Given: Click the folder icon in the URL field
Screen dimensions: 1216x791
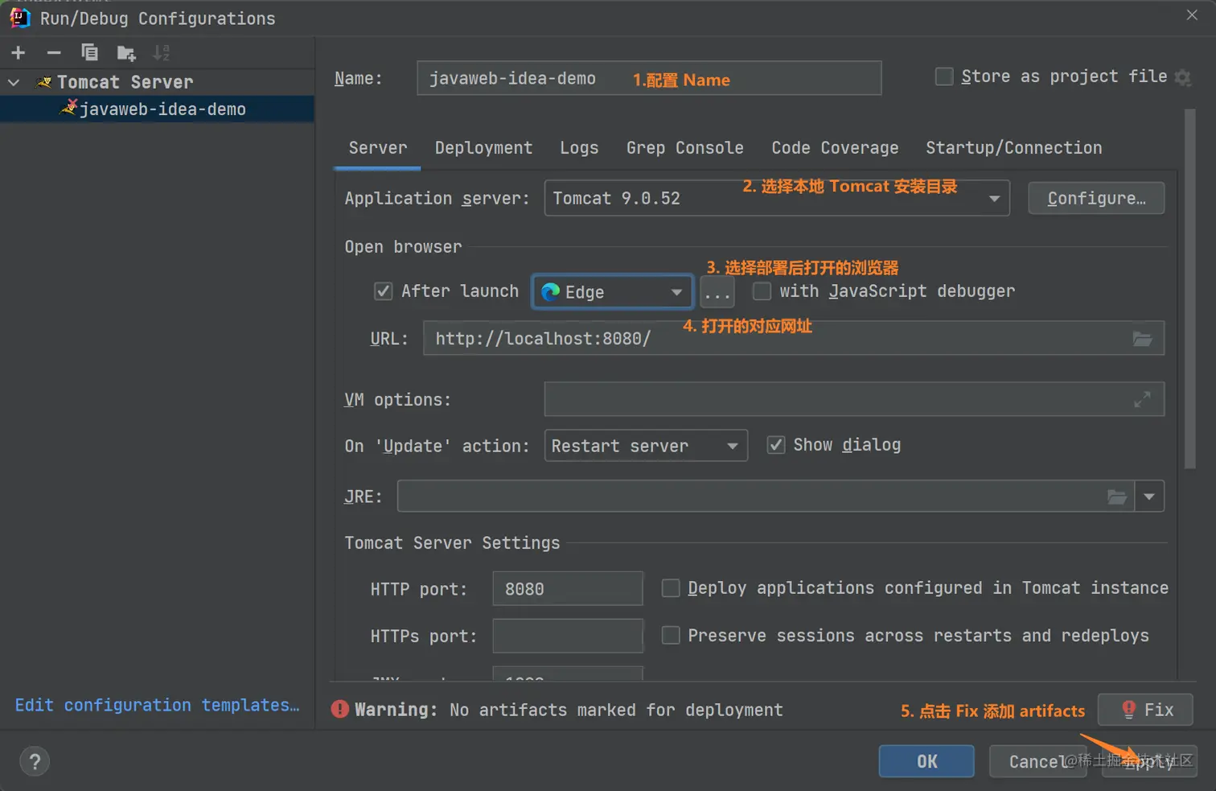Looking at the screenshot, I should click(1143, 339).
